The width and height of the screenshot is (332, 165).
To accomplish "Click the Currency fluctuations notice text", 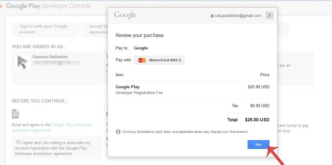I will pos(185,132).
